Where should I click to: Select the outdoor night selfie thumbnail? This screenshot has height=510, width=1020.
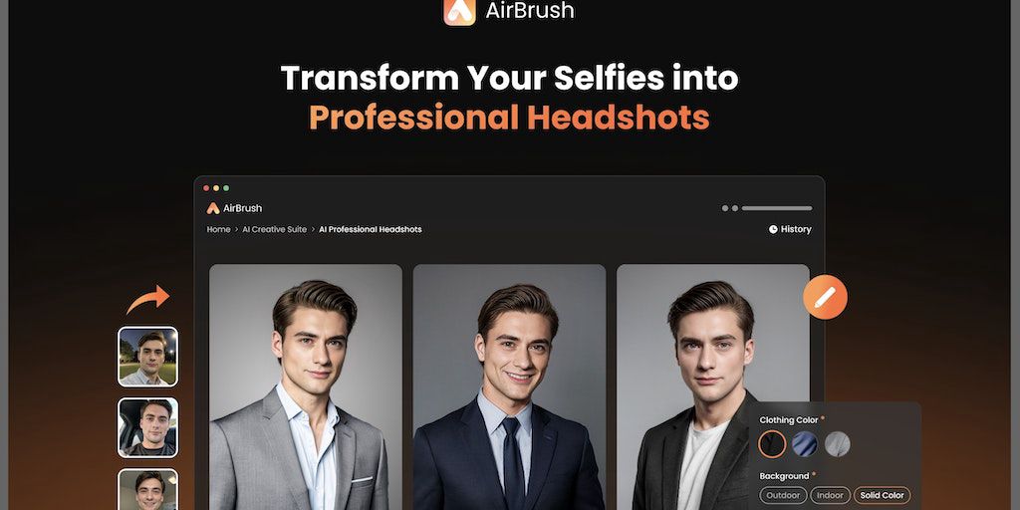coord(148,357)
